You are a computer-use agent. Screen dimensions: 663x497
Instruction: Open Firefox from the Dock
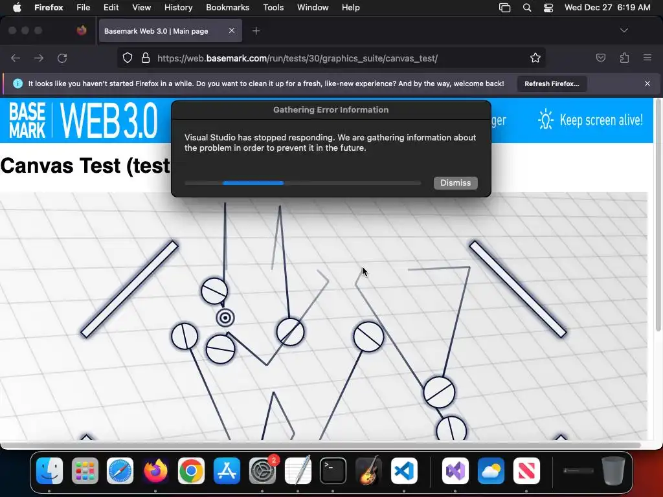155,471
